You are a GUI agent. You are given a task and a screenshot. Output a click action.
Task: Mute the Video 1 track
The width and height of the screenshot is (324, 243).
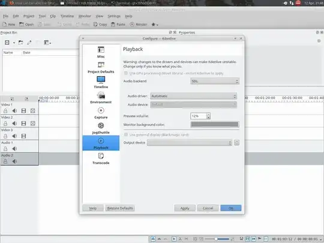pos(14,111)
